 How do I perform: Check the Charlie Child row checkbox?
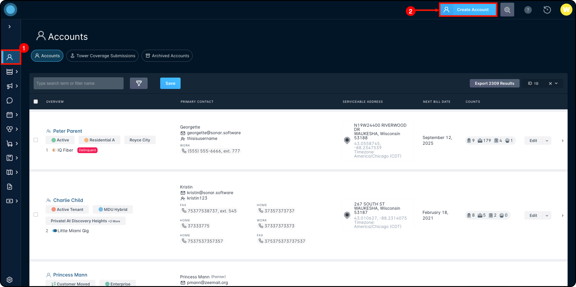[36, 215]
